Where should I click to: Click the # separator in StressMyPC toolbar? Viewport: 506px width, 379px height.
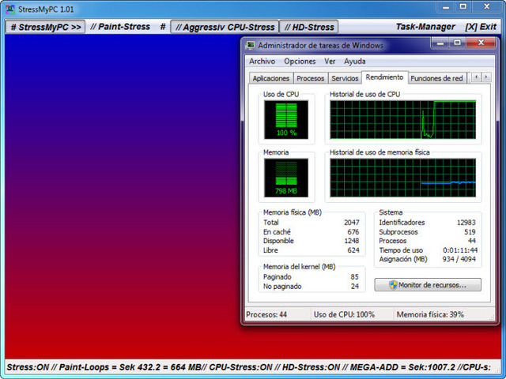[x=163, y=27]
